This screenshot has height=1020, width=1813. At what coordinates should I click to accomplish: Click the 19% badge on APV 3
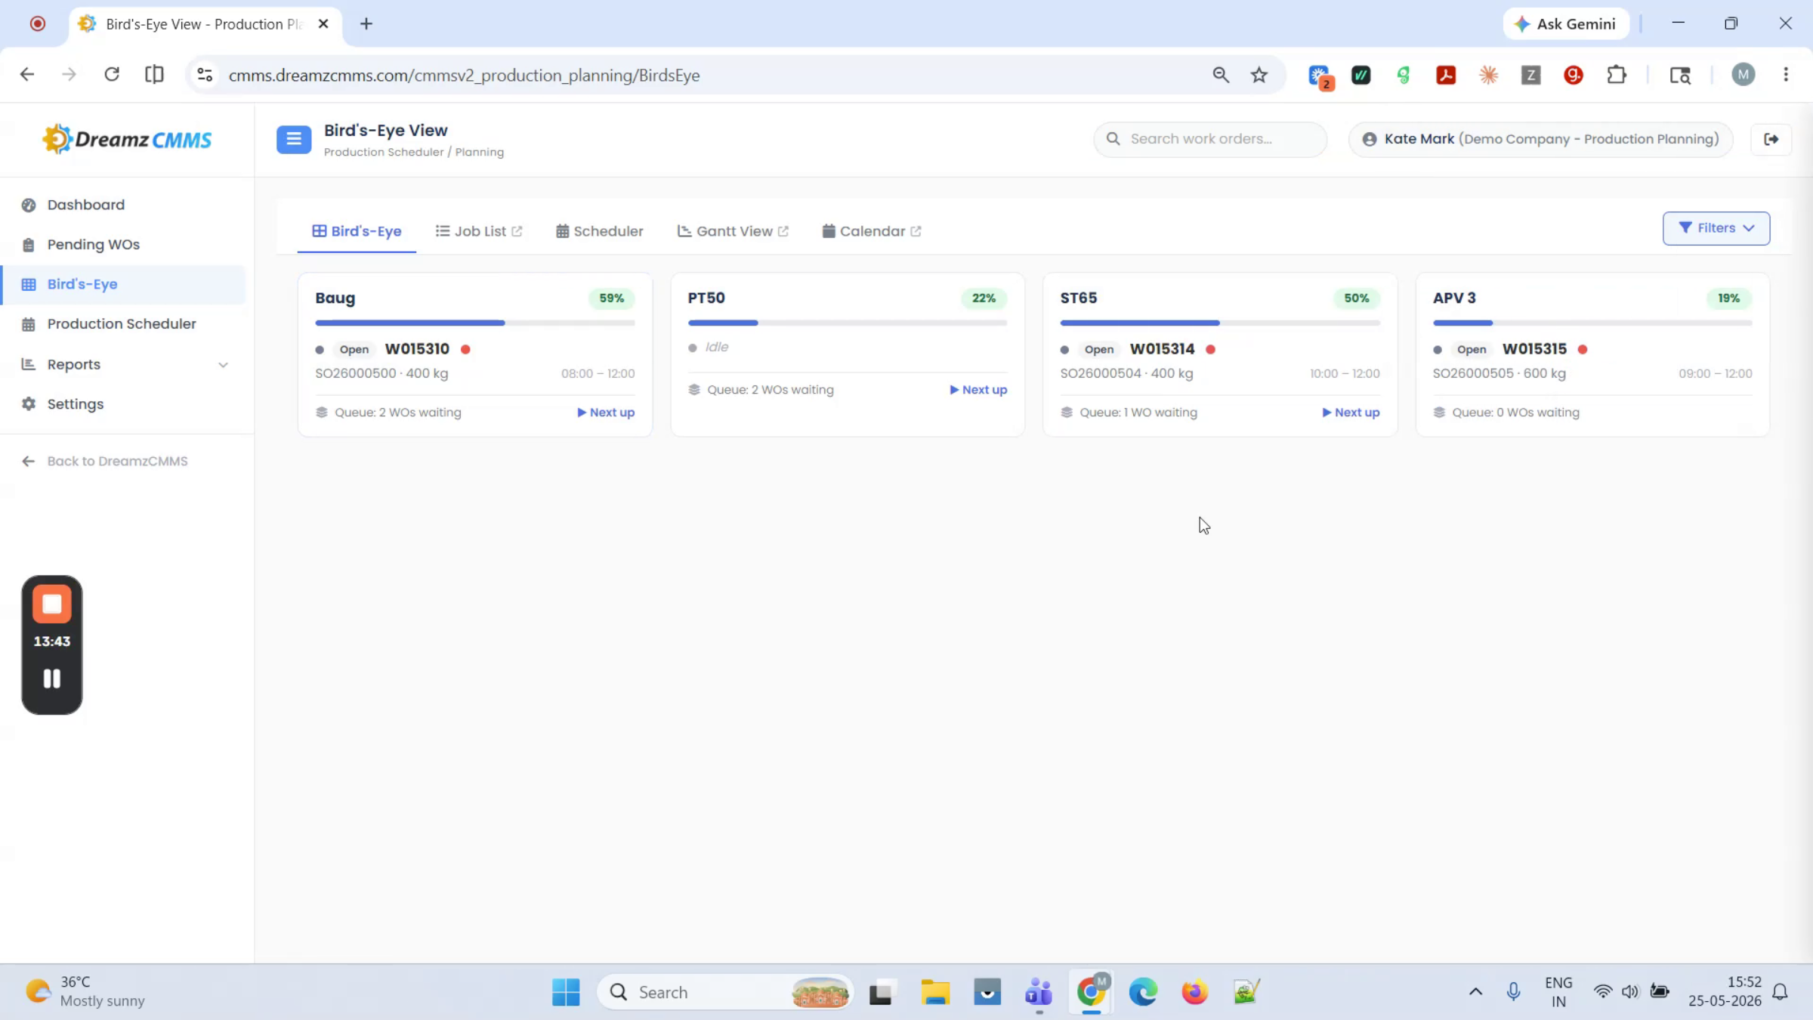point(1728,298)
